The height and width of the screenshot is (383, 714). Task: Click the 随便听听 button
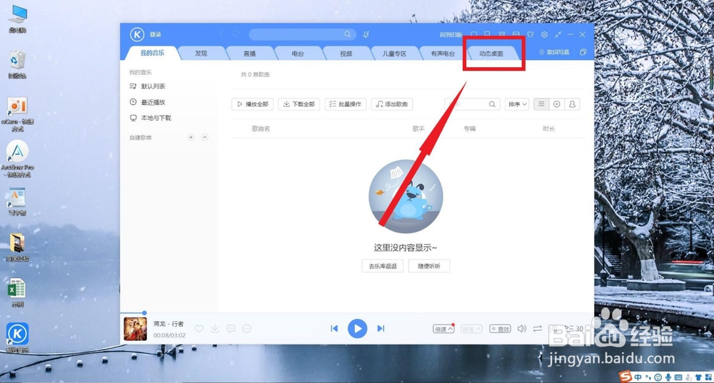(429, 266)
